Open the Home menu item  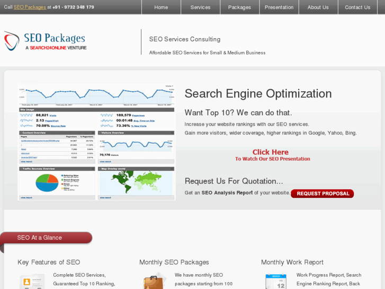coord(161,7)
